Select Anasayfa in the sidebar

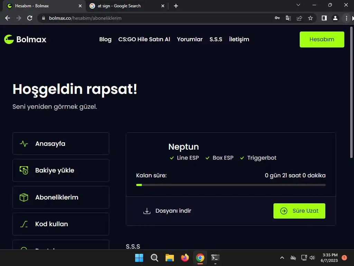point(61,144)
